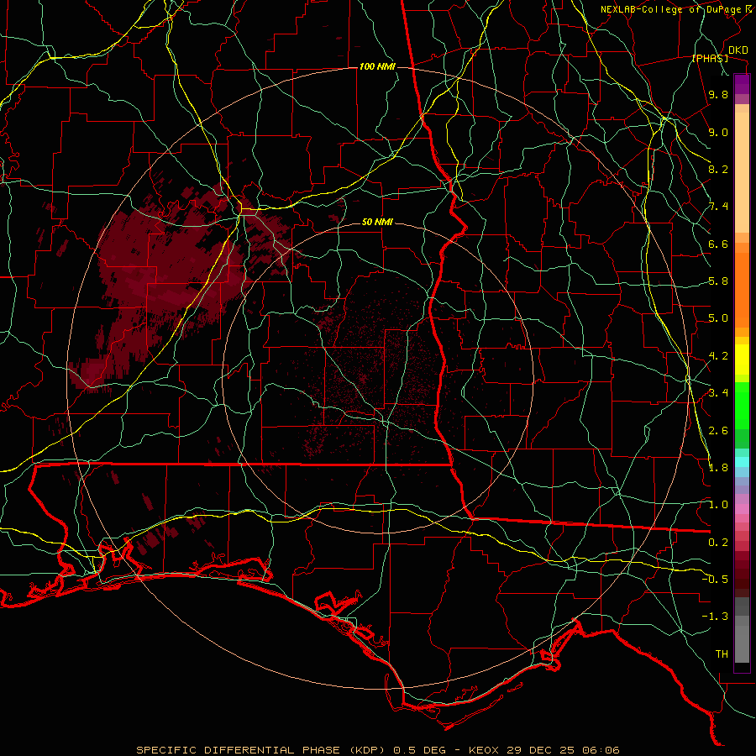
Task: Pick the bright green swatch beside 3.4
Action: coord(742,402)
